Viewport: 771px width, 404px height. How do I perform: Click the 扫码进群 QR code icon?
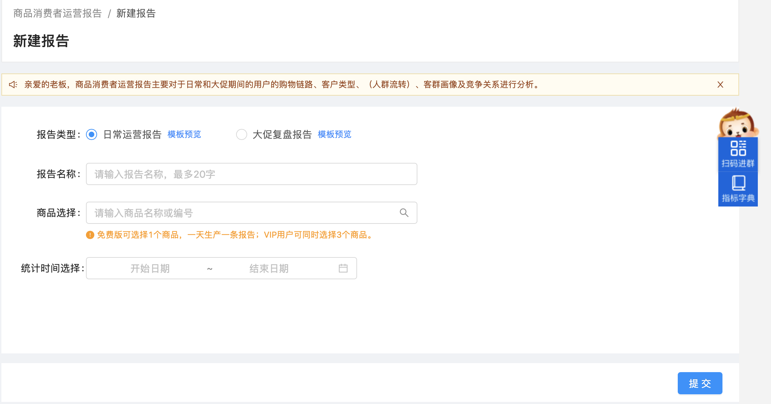(738, 149)
